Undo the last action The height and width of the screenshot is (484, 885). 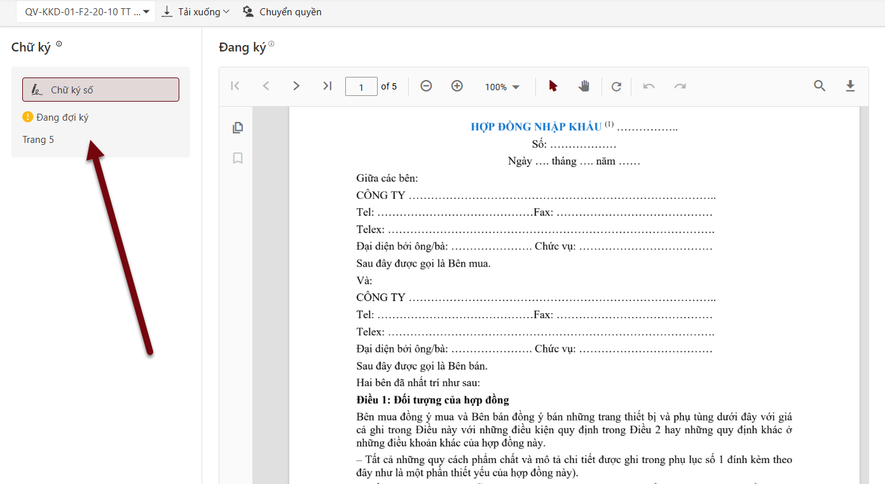(648, 86)
